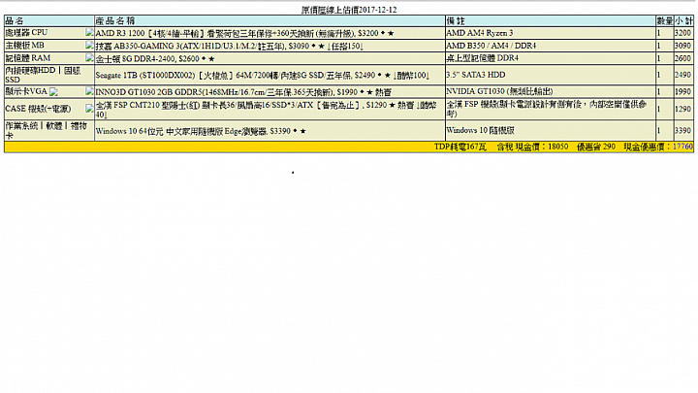
Task: Click the 小計 column header
Action: [683, 20]
